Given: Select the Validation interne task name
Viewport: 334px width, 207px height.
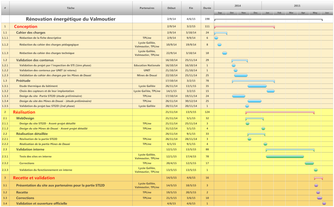Looking at the screenshot, I should pos(30,149).
